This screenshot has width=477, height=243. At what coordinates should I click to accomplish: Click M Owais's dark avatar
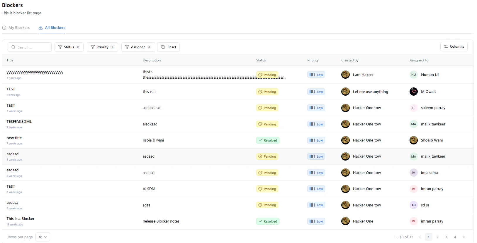pyautogui.click(x=414, y=92)
